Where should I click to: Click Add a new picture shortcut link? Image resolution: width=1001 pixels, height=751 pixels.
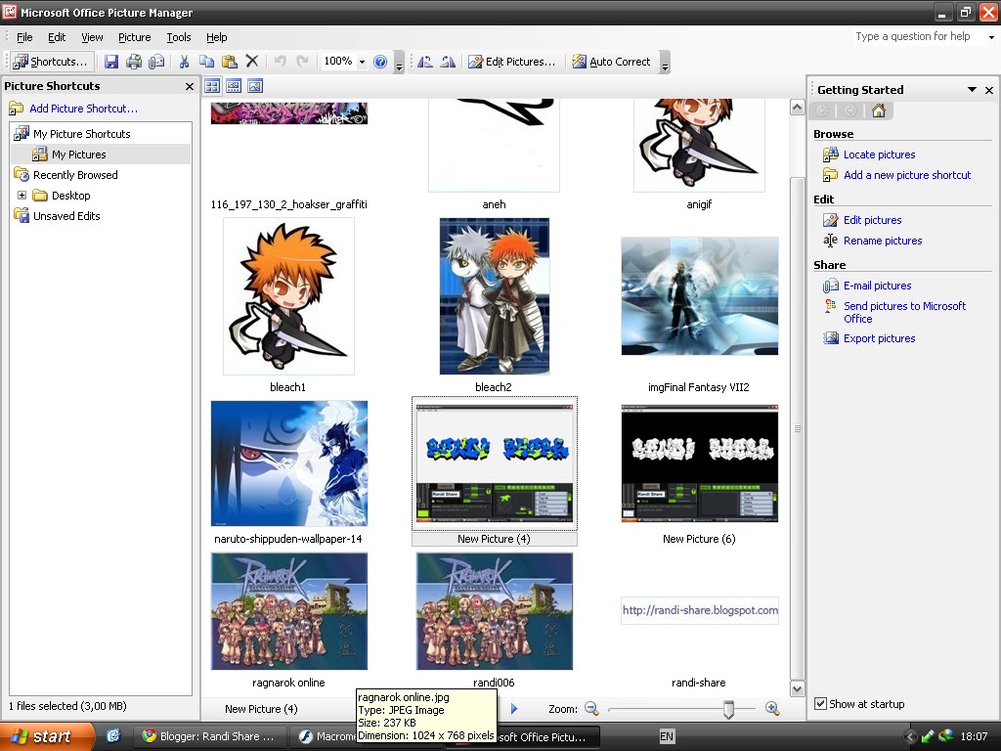907,175
